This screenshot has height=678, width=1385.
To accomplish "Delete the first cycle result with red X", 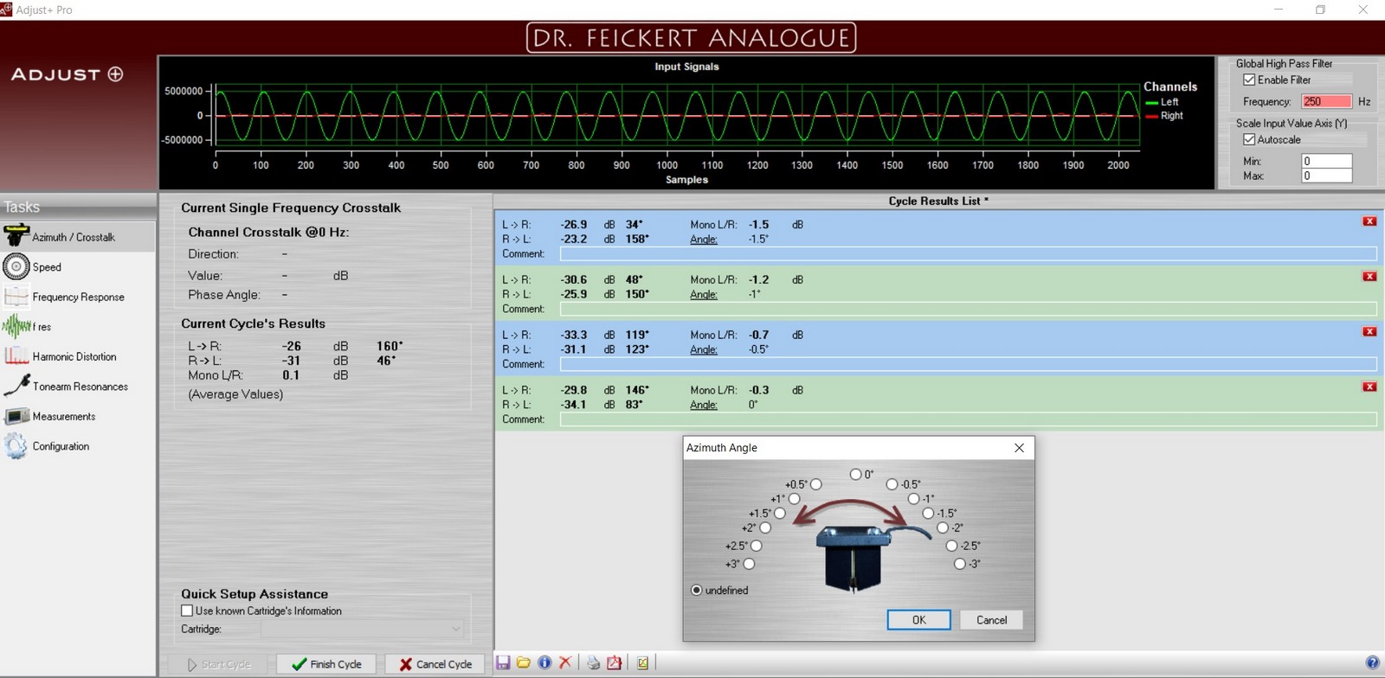I will click(1369, 221).
